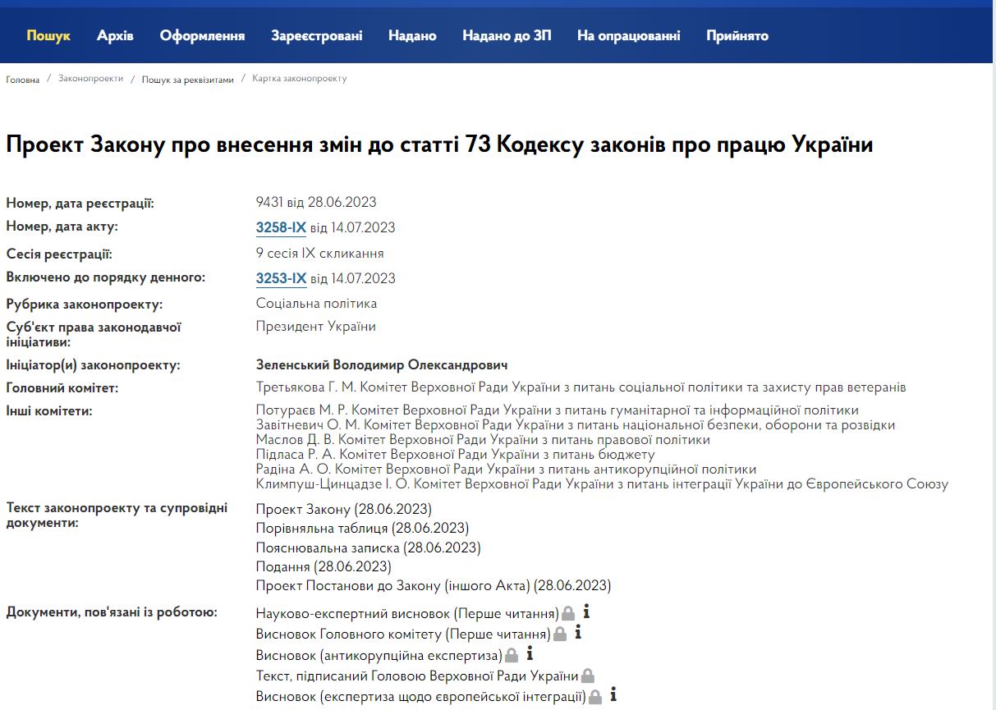Select text 9 сесія IX скликання
The width and height of the screenshot is (996, 710).
319,253
